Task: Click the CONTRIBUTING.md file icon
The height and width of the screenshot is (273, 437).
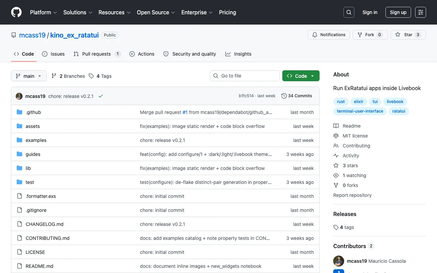Action: click(x=19, y=238)
